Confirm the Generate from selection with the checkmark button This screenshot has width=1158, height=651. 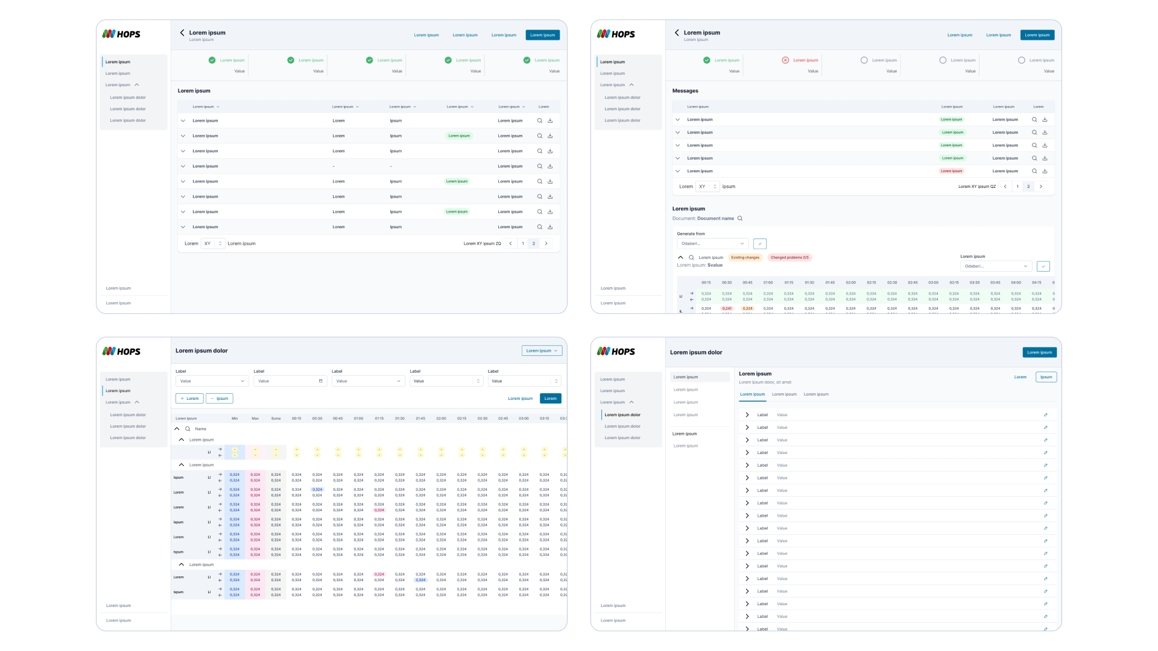pyautogui.click(x=760, y=243)
